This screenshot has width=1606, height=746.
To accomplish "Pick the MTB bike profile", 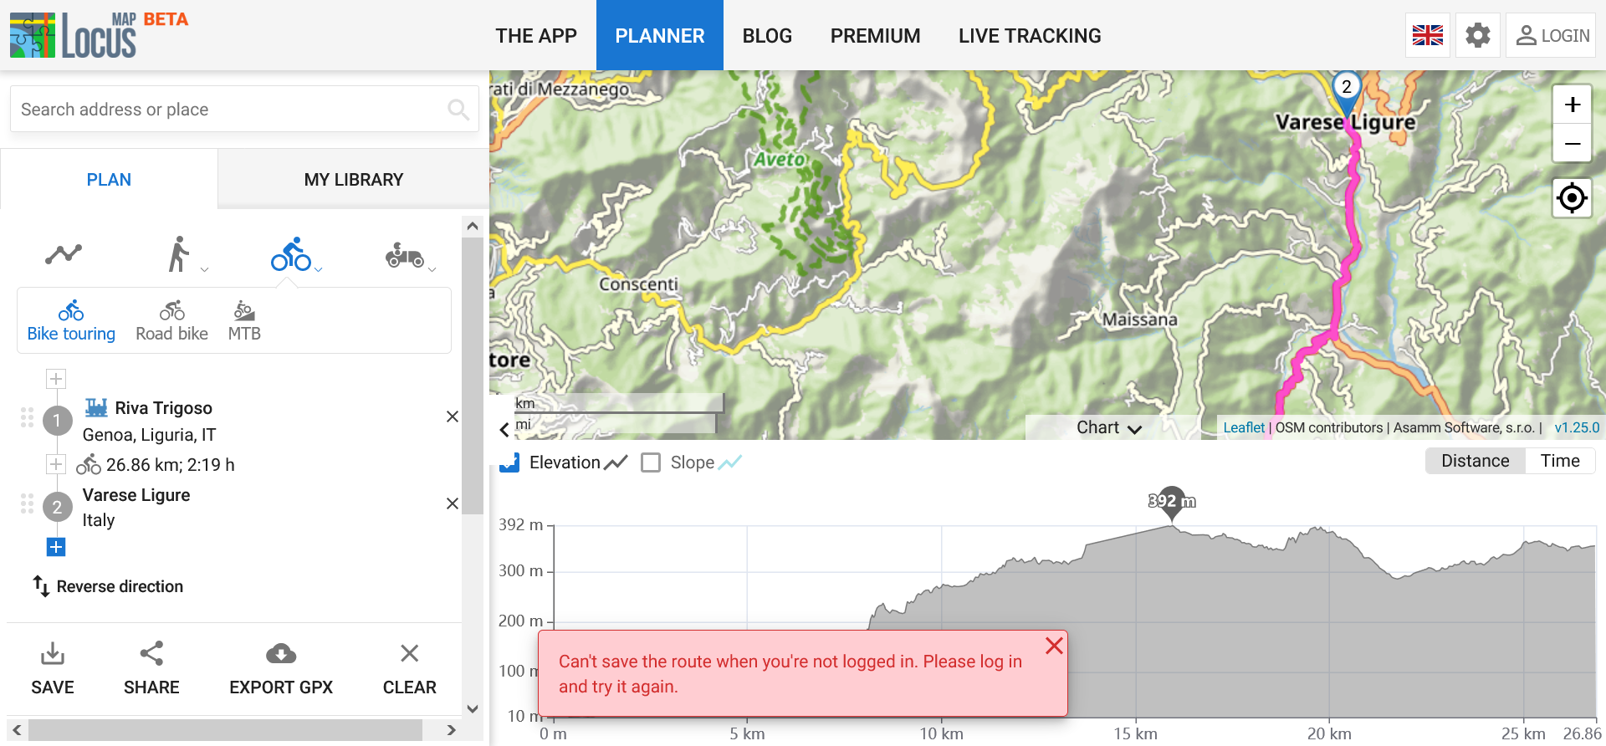I will tap(244, 322).
